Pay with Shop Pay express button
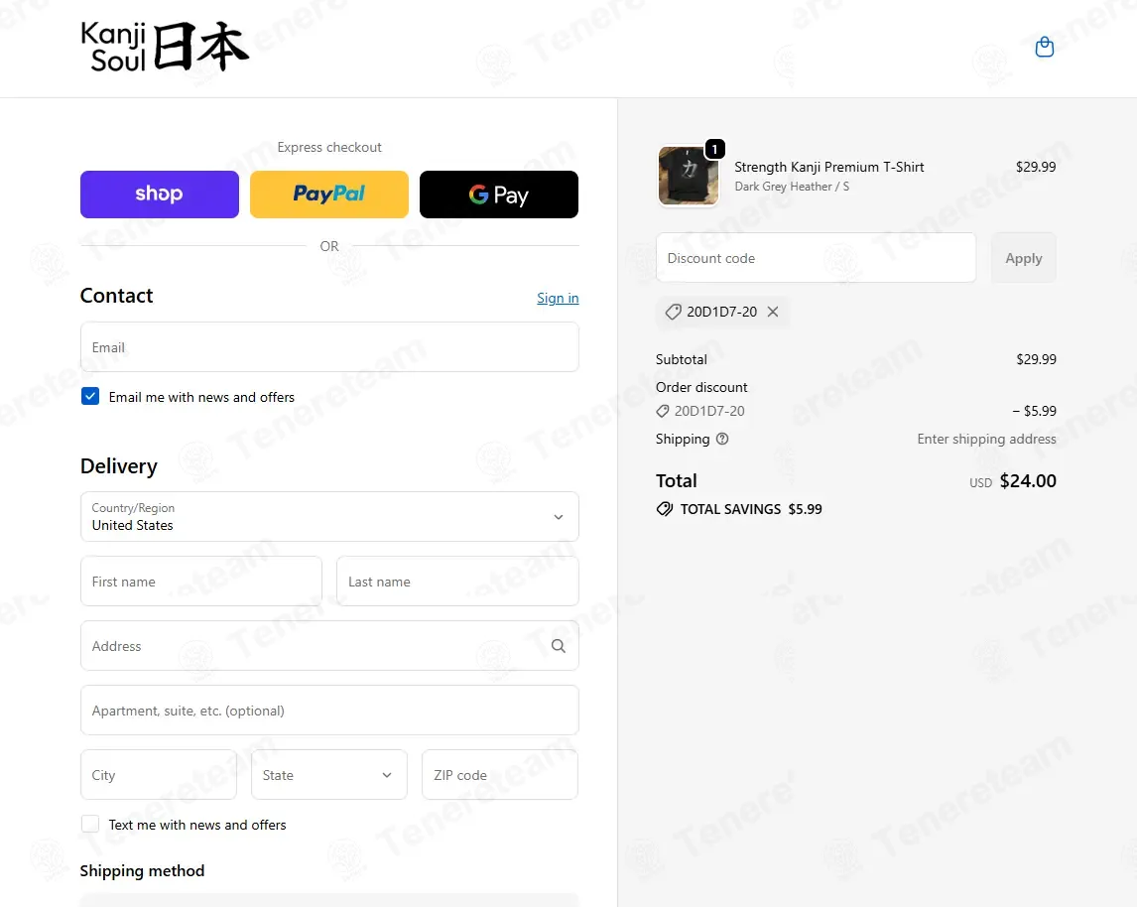 tap(160, 194)
